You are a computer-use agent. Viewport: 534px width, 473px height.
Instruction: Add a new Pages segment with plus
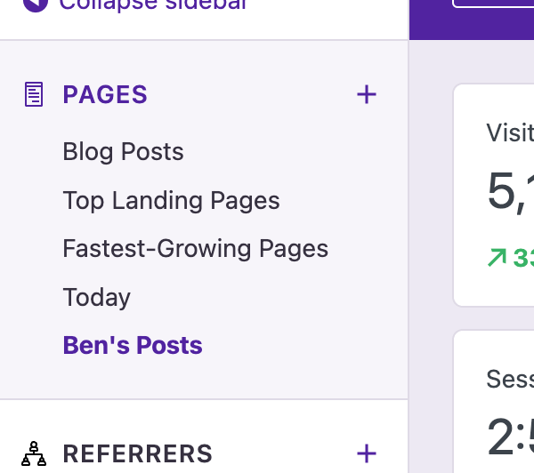pyautogui.click(x=366, y=94)
